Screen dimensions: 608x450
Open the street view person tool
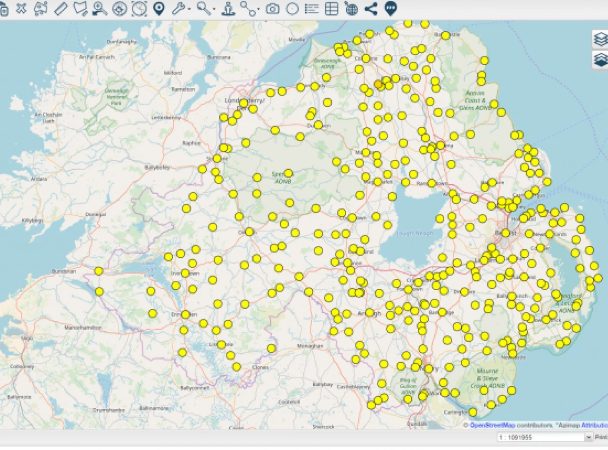point(228,8)
